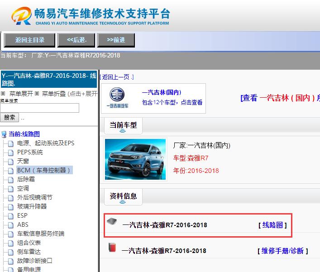Click the page icon beside 故障诊断接口
The width and height of the screenshot is (320, 272).
[11, 261]
